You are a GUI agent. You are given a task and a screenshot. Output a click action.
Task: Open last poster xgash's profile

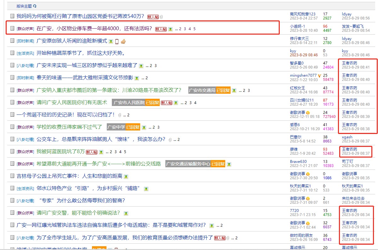point(347,137)
